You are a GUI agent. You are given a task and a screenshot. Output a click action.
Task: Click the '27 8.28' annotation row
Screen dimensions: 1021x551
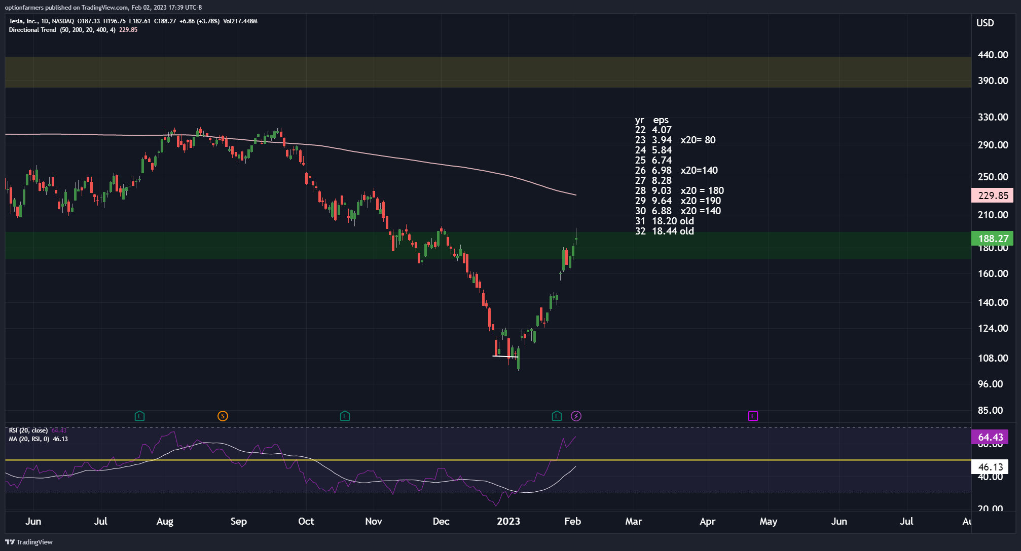[x=653, y=181]
